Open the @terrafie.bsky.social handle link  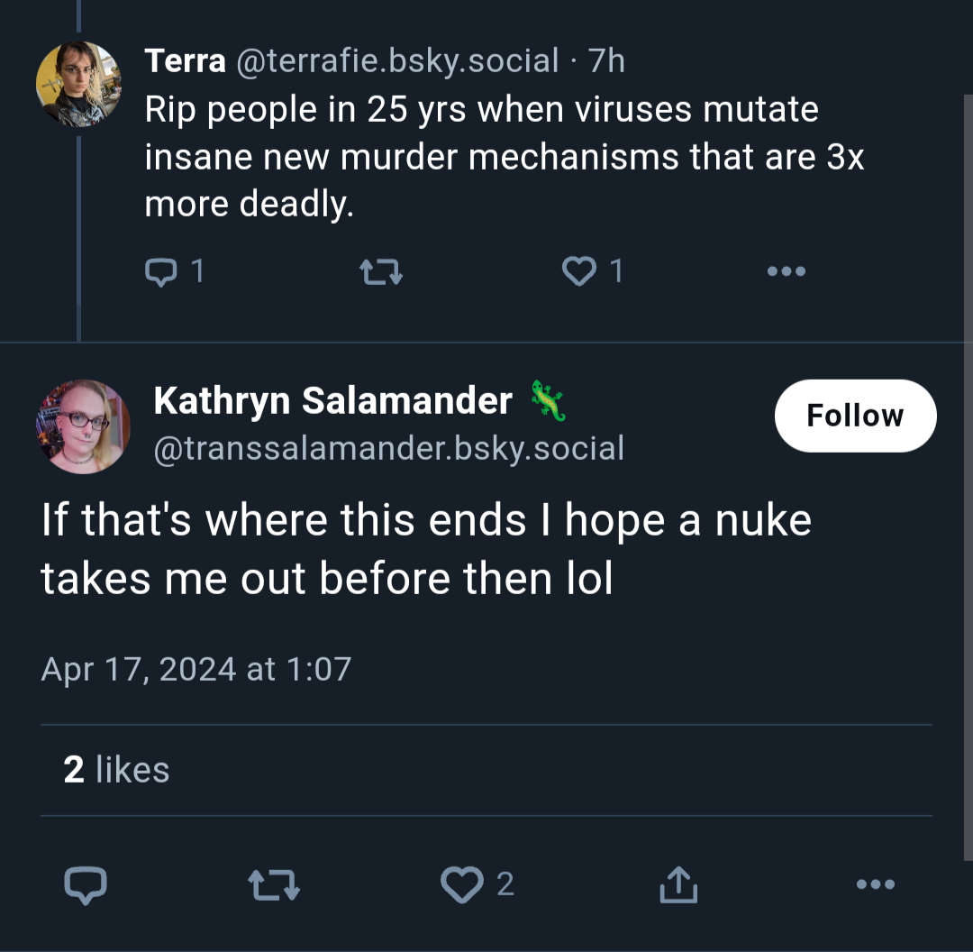coord(398,61)
